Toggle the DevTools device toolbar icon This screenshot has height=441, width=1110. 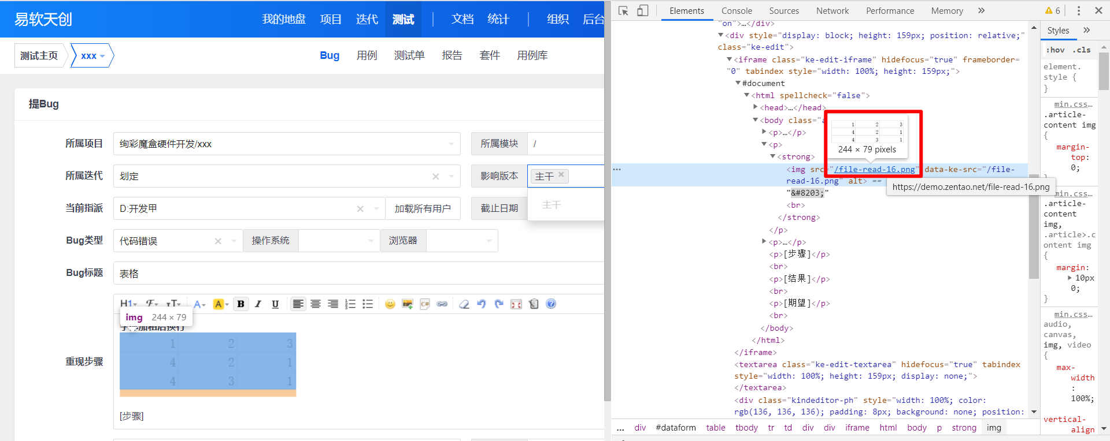(x=642, y=11)
